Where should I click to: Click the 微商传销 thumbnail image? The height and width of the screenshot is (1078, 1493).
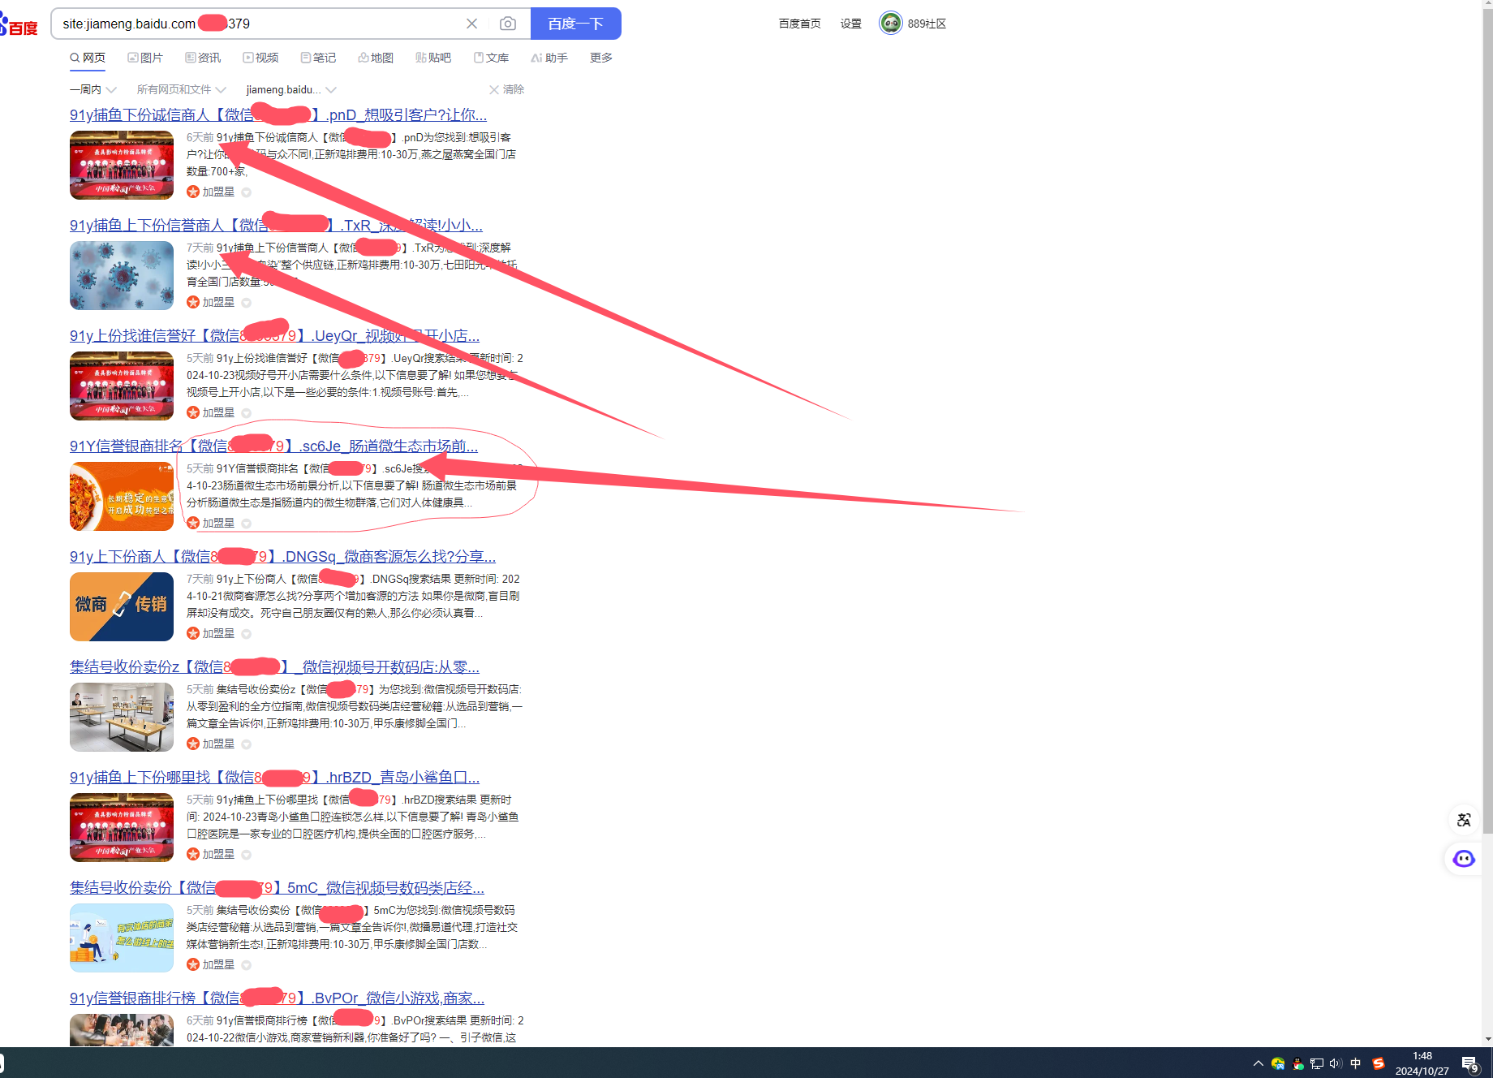(122, 606)
